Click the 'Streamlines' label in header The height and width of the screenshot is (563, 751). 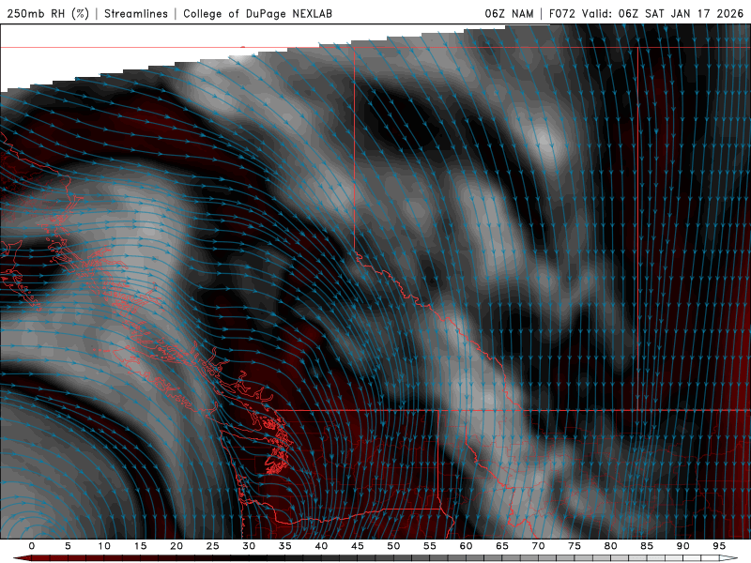click(136, 13)
